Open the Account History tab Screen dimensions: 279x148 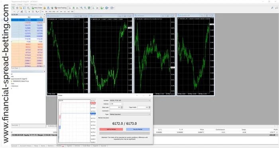(26, 146)
